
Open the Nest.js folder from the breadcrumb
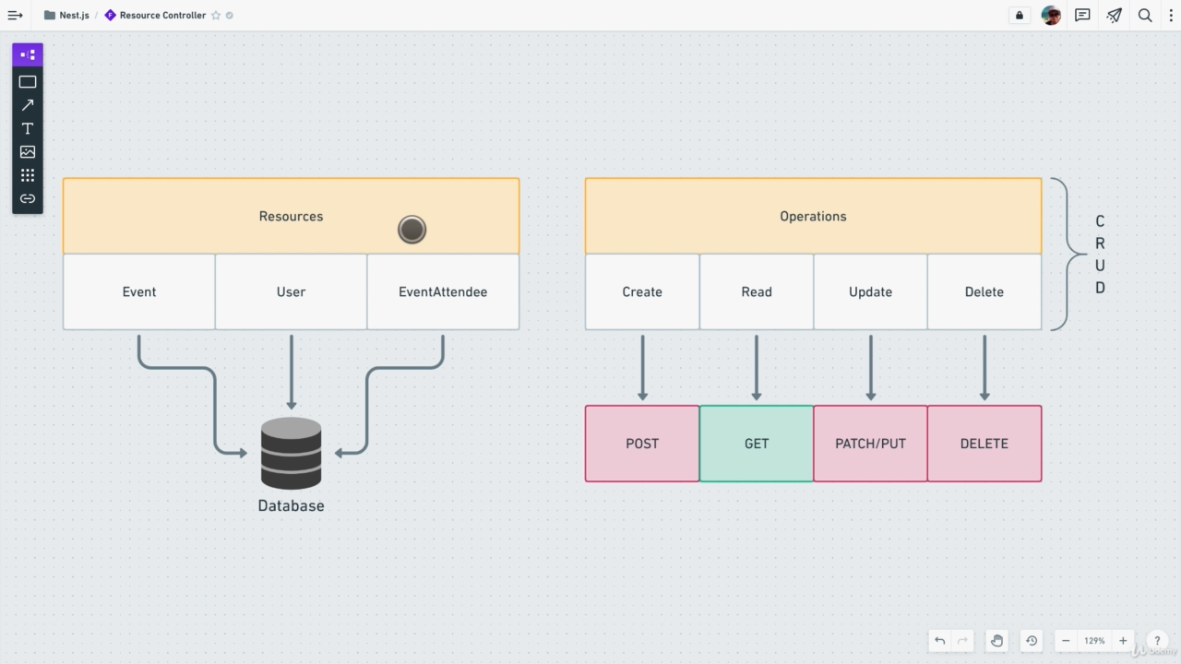(66, 15)
